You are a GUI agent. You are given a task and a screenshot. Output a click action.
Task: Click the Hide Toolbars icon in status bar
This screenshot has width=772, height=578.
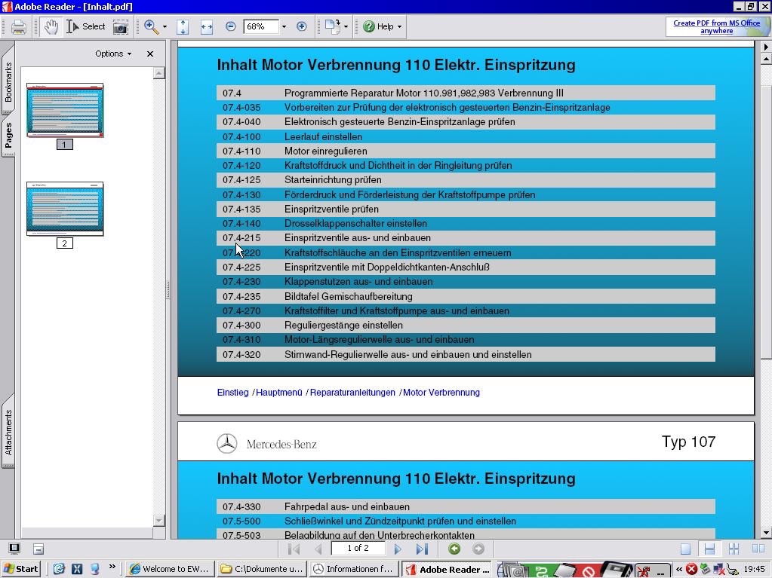click(x=38, y=549)
